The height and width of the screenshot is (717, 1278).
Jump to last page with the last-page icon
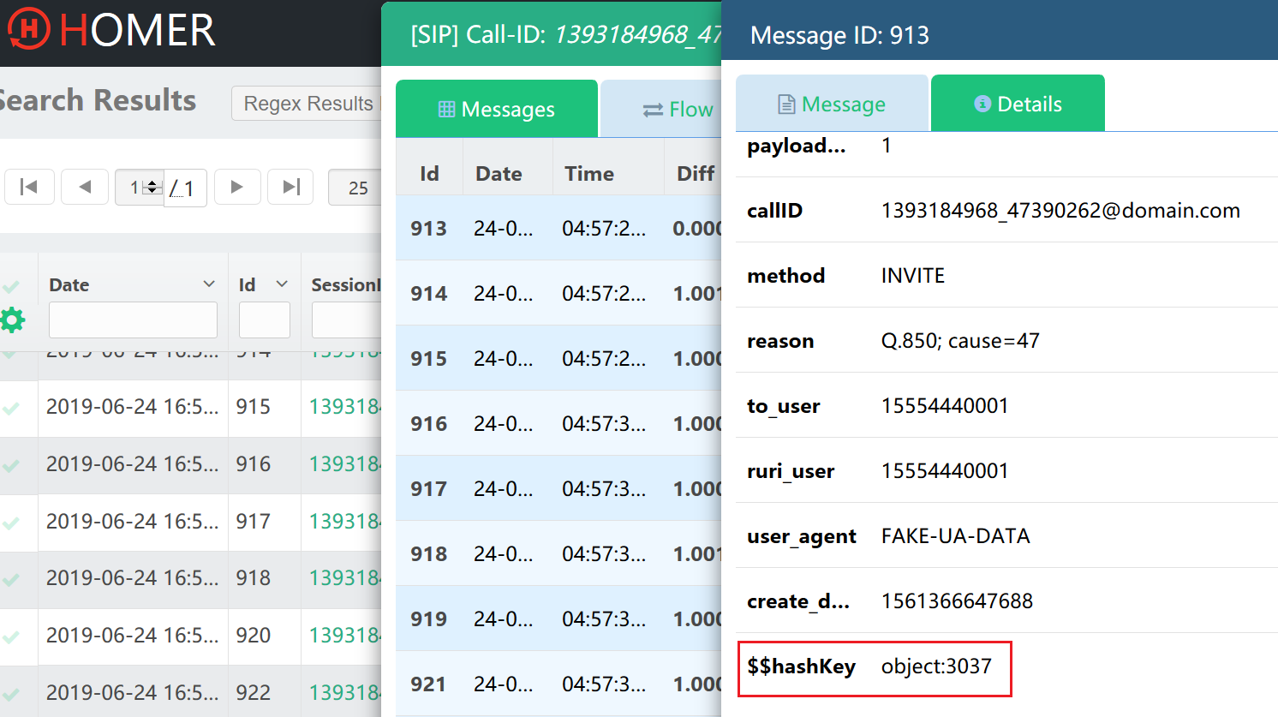click(x=290, y=187)
